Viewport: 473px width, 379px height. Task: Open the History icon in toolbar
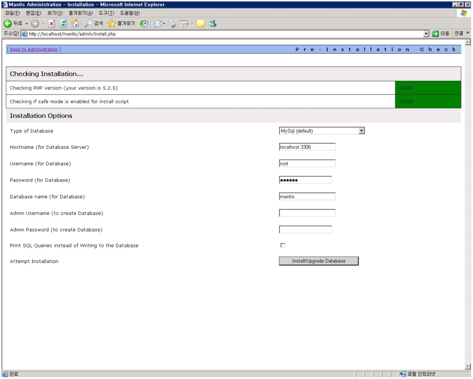tap(144, 24)
